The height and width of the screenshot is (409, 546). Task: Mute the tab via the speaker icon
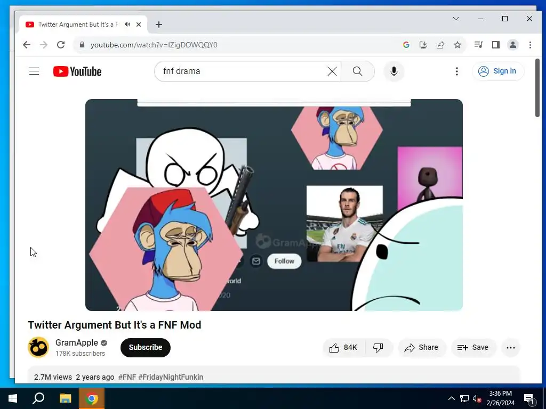(127, 24)
